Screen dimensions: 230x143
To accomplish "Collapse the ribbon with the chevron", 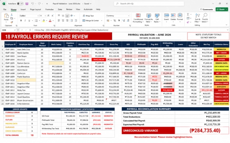I will [x=226, y=25].
